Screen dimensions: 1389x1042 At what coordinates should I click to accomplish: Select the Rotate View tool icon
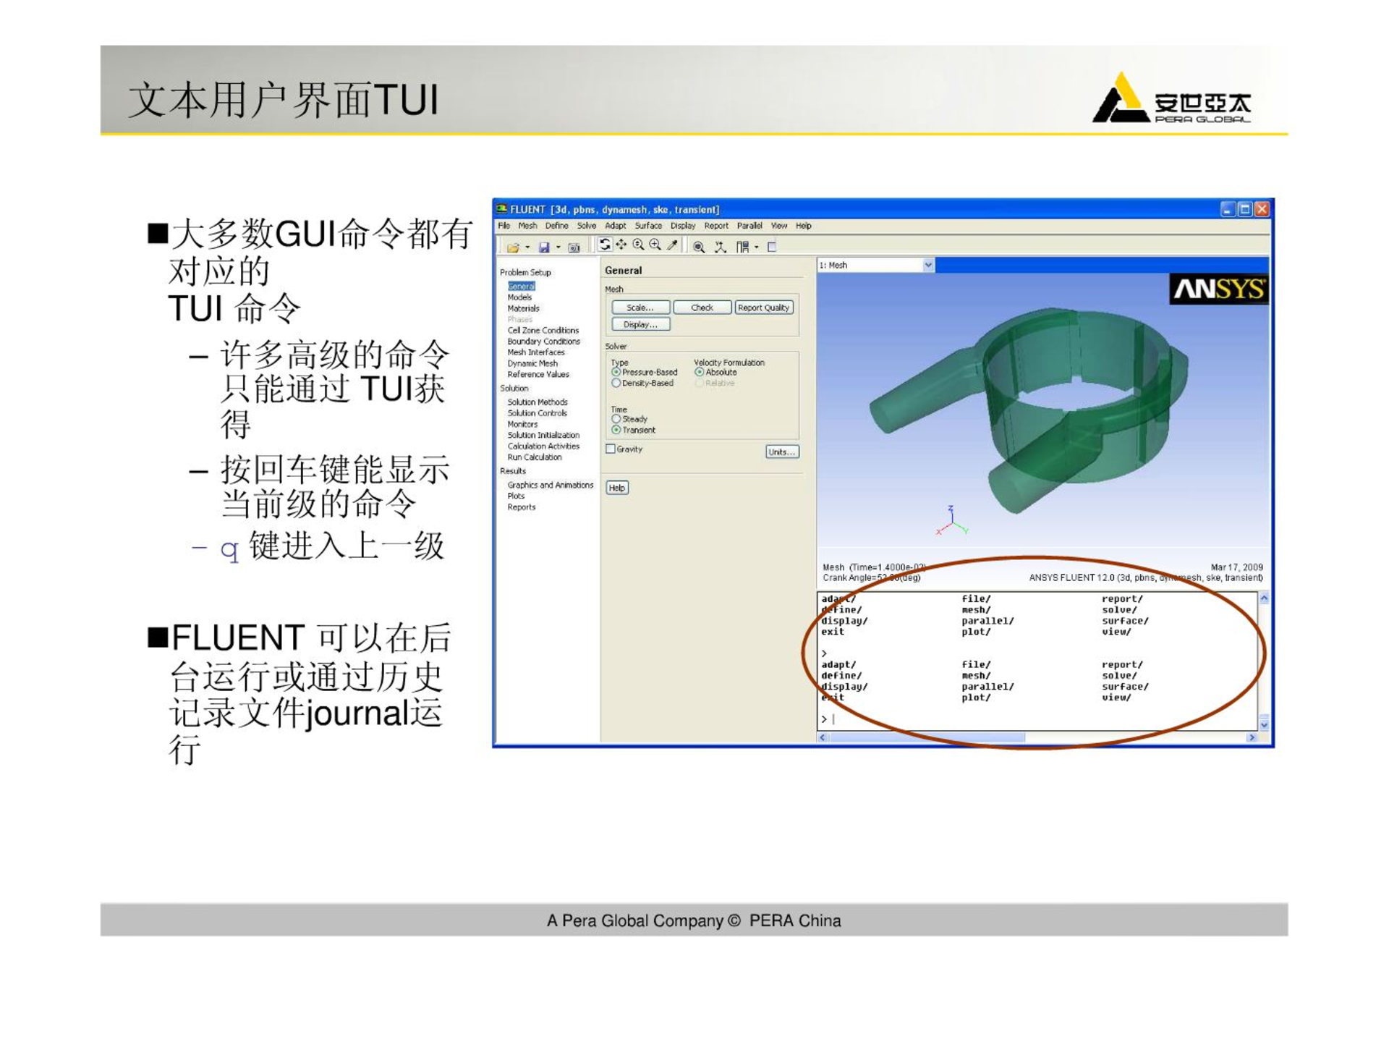coord(605,245)
